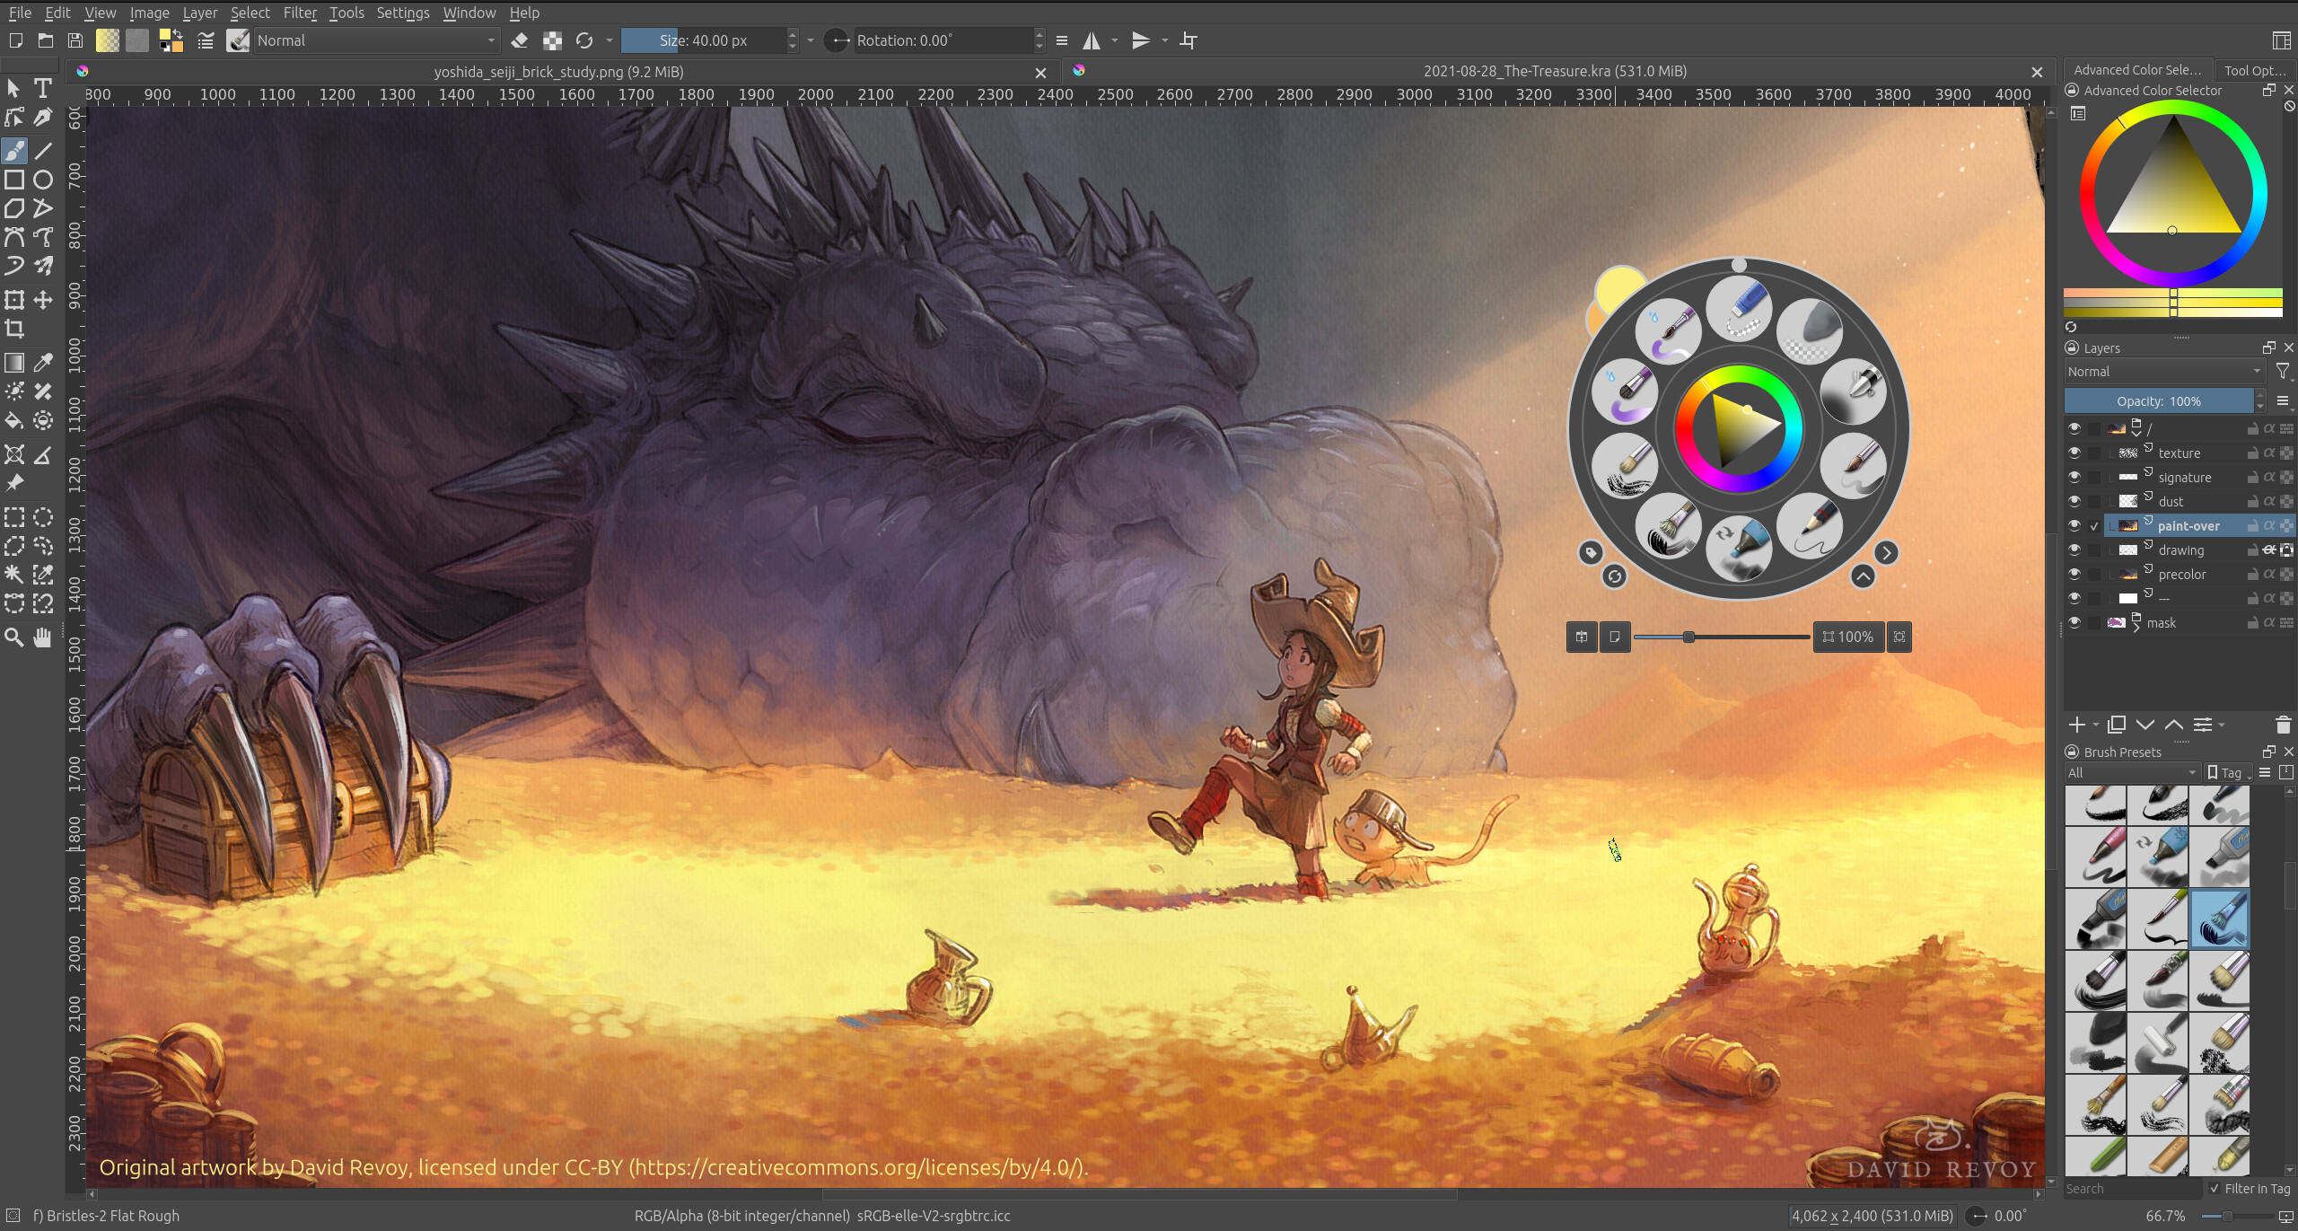Toggle Mirror View horizontally
This screenshot has height=1231, width=2298.
1092,40
